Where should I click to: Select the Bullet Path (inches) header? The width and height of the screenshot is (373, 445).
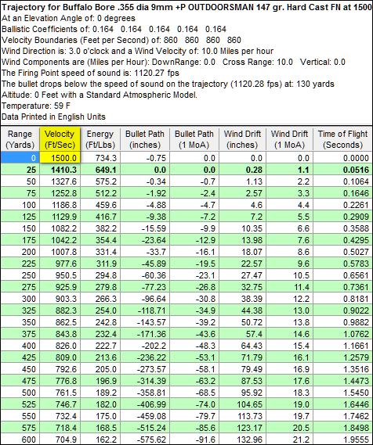145,139
